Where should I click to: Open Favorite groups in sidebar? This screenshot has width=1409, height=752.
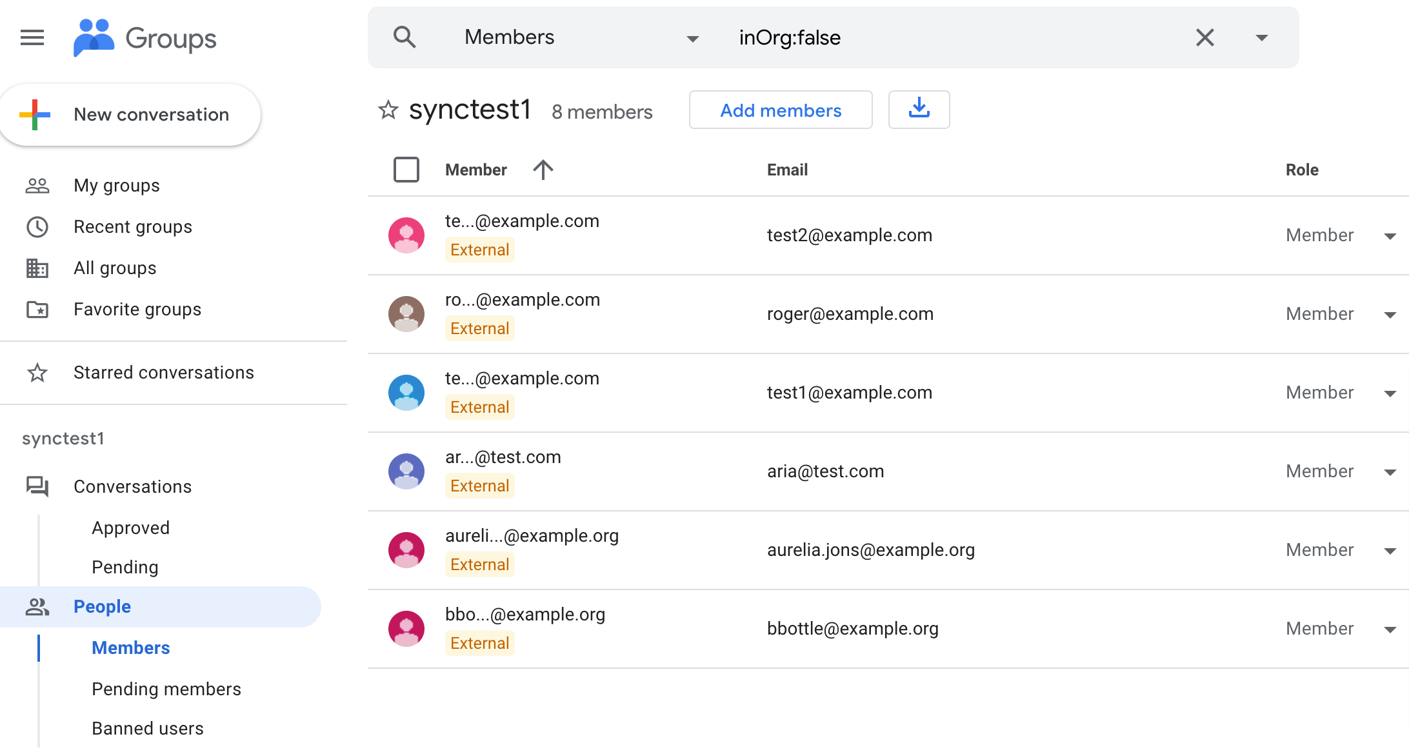137,310
